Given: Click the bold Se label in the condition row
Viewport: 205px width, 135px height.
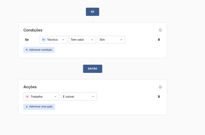Looking at the screenshot, I should [x=27, y=39].
